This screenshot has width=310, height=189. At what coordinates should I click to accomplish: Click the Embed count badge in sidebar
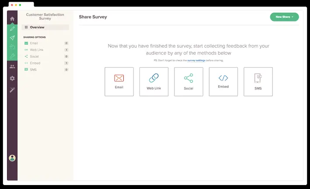[66, 63]
